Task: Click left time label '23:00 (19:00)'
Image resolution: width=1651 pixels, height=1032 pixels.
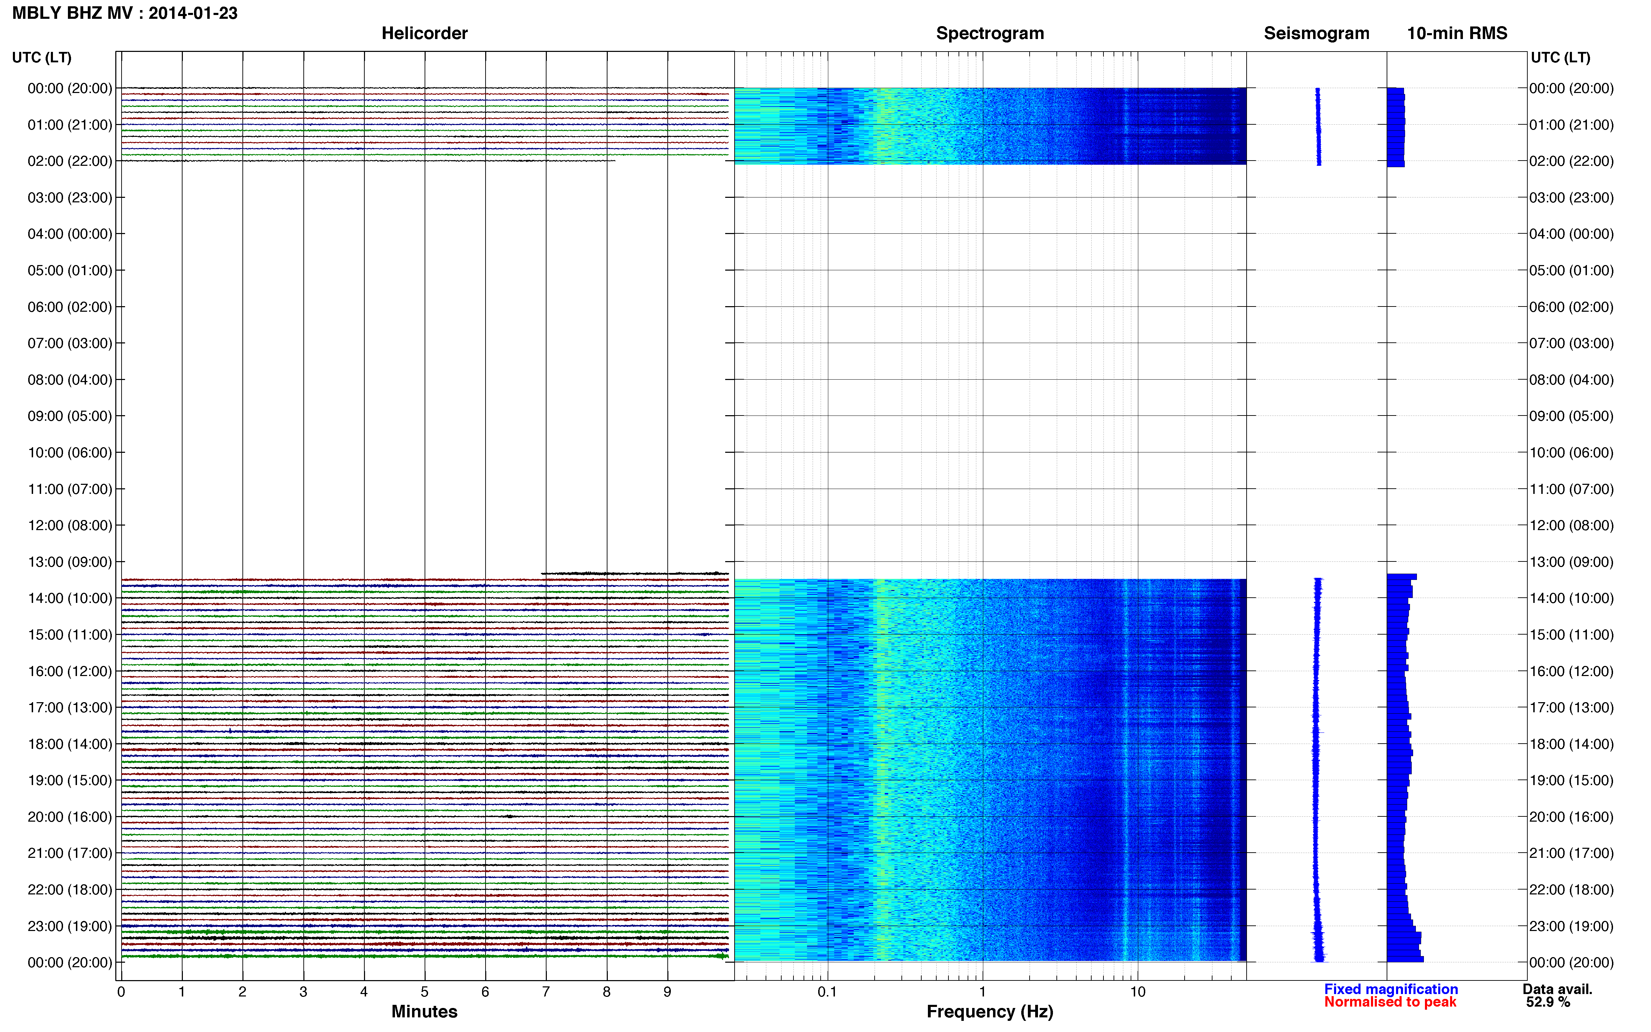Action: [70, 926]
